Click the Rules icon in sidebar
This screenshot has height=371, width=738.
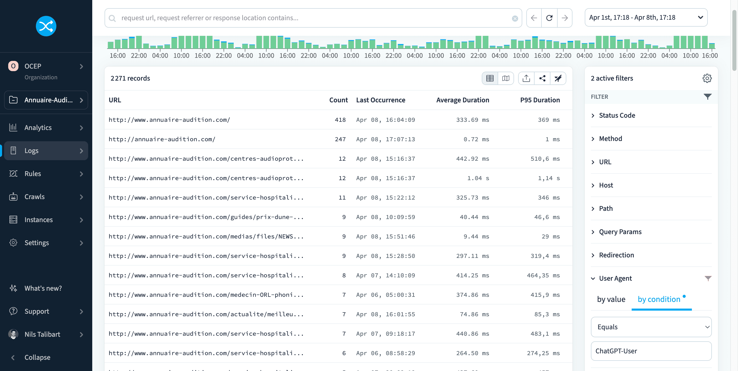click(13, 174)
